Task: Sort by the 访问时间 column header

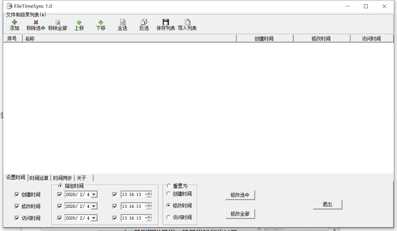Action: [372, 39]
